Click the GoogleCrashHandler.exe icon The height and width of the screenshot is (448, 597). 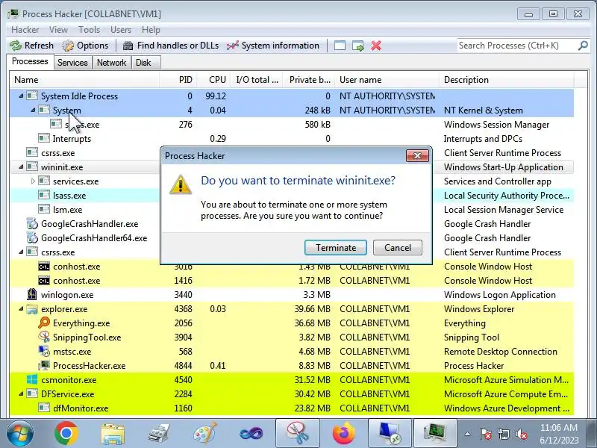click(x=32, y=223)
